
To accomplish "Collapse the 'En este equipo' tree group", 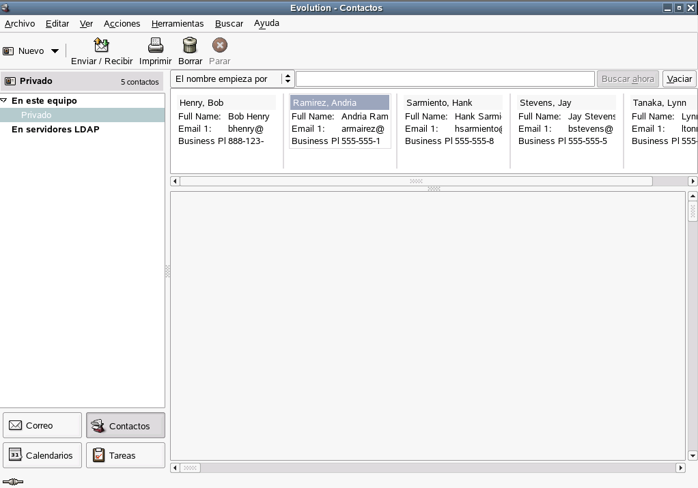I will 4,100.
